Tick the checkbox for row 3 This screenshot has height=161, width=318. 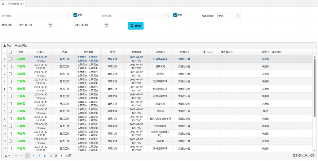coord(10,74)
